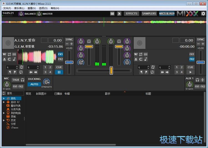Open the 选项(O) menu
This screenshot has width=208, height=148.
tap(43, 8)
